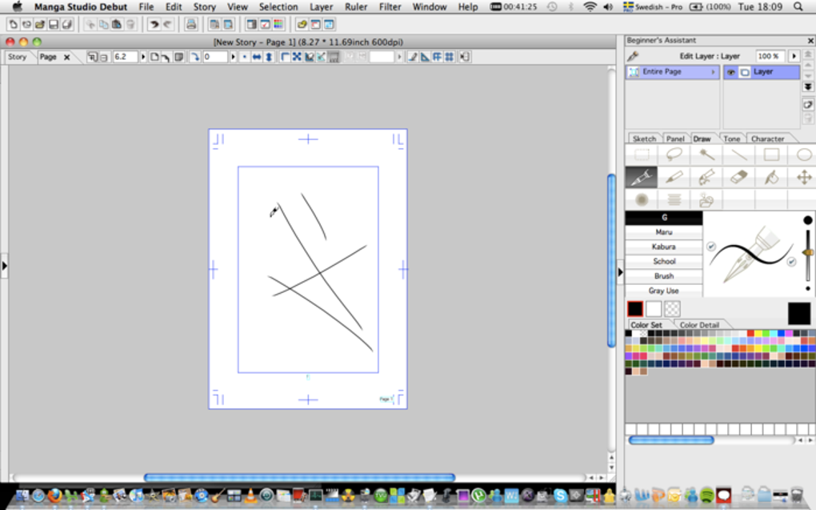Click the flip horizontally arrows icon

click(x=257, y=57)
